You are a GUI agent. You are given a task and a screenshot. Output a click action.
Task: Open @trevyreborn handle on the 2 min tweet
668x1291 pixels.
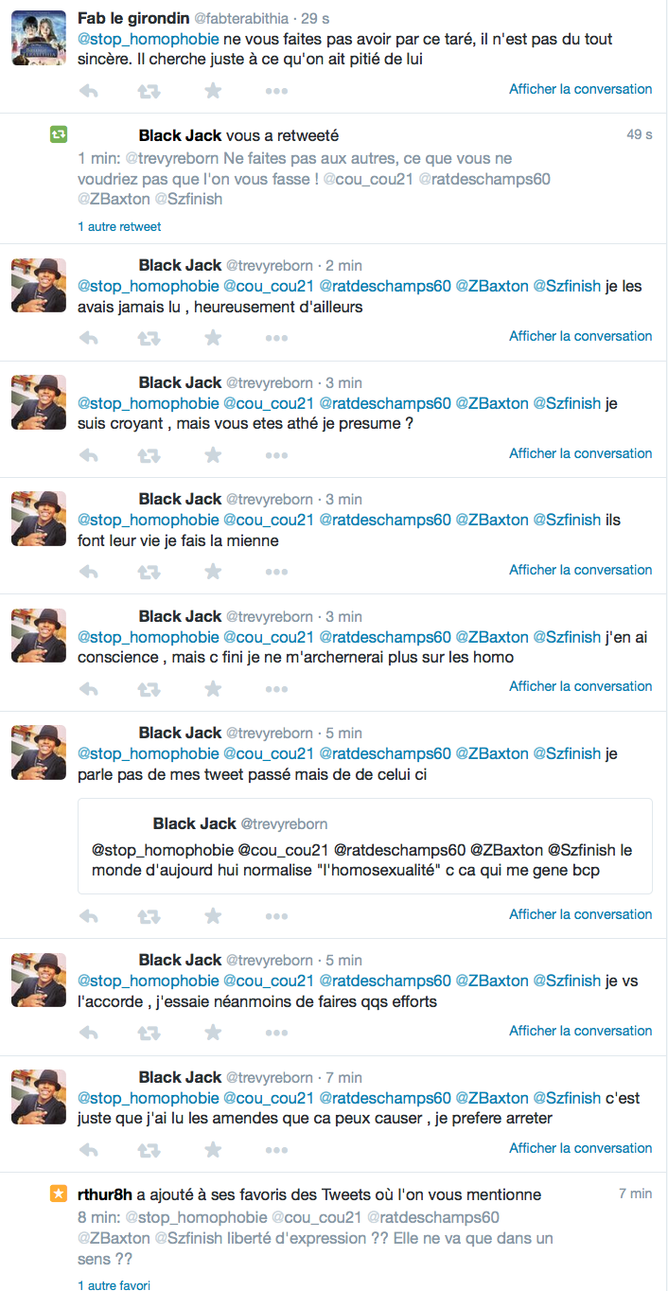click(x=269, y=265)
